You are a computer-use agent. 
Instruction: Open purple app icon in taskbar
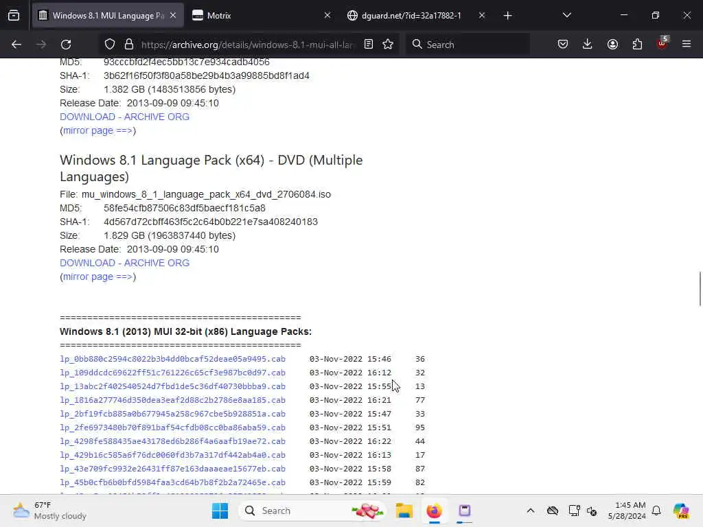(x=465, y=511)
